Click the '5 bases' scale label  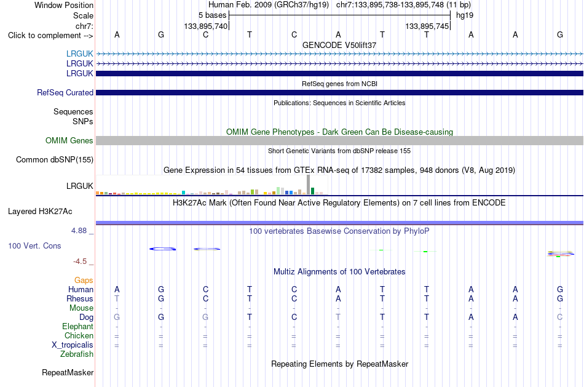point(212,15)
